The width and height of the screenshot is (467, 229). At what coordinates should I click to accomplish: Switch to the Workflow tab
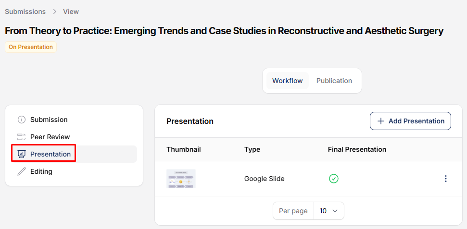click(287, 81)
